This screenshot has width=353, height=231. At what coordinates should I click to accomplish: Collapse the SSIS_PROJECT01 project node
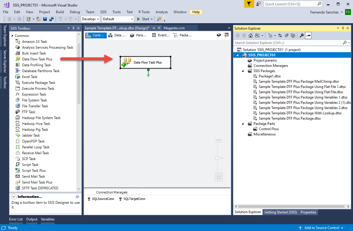pyautogui.click(x=237, y=55)
